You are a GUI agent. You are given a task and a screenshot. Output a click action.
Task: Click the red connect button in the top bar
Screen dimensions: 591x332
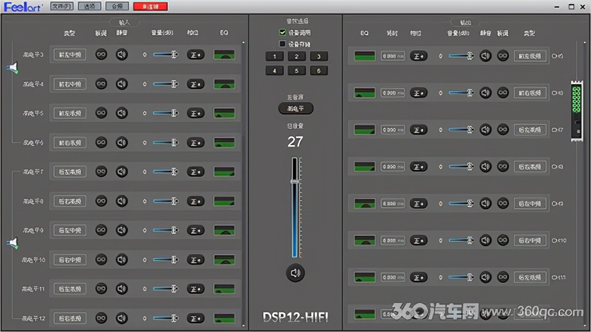(150, 7)
